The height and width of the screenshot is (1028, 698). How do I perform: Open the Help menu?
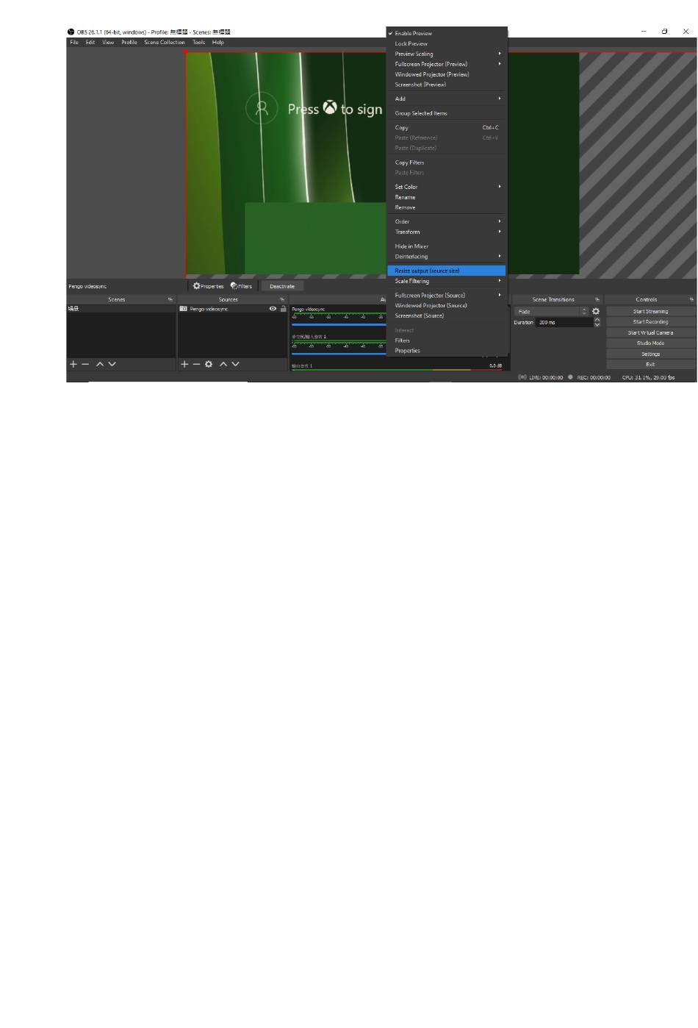click(x=218, y=42)
